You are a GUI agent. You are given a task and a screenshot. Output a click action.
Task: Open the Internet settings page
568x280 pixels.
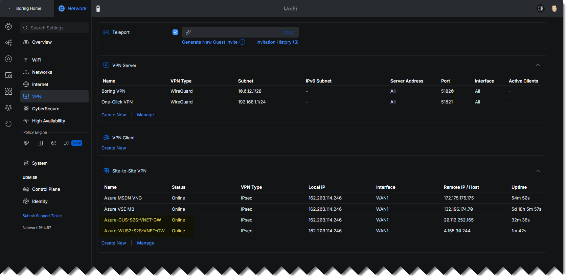click(54, 84)
